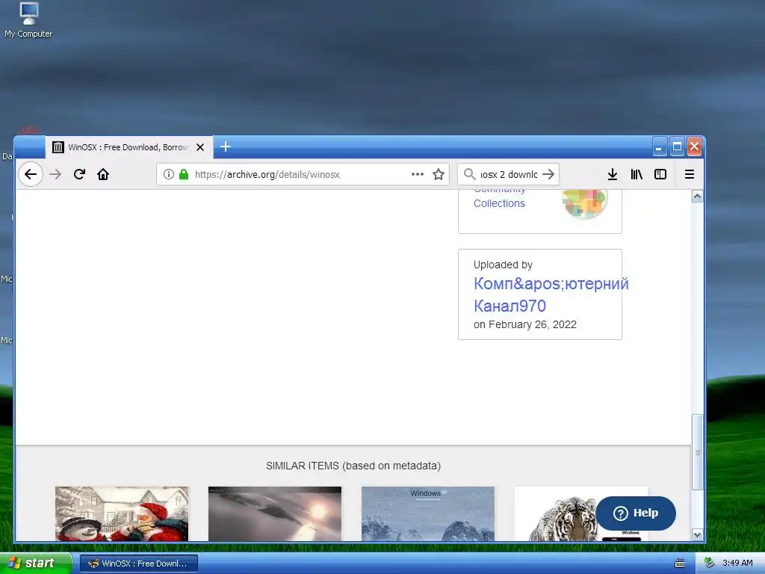Screen dimensions: 765x574
Task: Go back to the previous page
Action: pos(30,174)
